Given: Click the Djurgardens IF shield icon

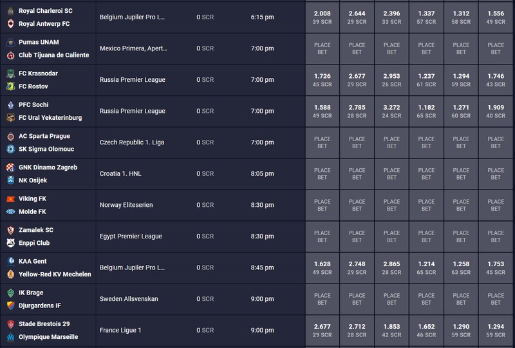Looking at the screenshot, I should pos(10,305).
